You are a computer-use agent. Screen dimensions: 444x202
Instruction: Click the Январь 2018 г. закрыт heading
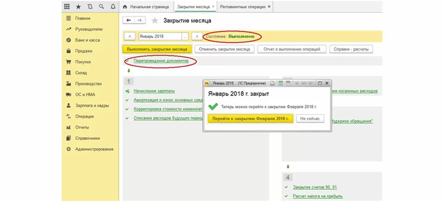(x=238, y=94)
